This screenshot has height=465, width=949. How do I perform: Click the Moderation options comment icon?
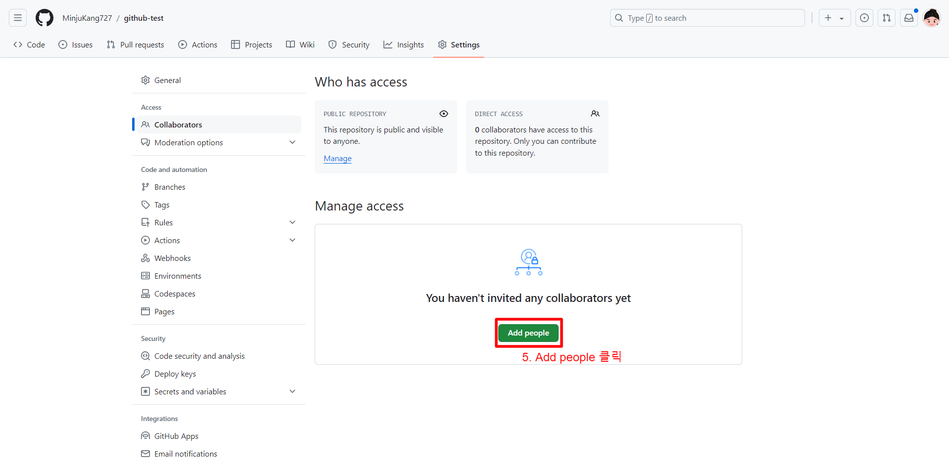click(145, 142)
